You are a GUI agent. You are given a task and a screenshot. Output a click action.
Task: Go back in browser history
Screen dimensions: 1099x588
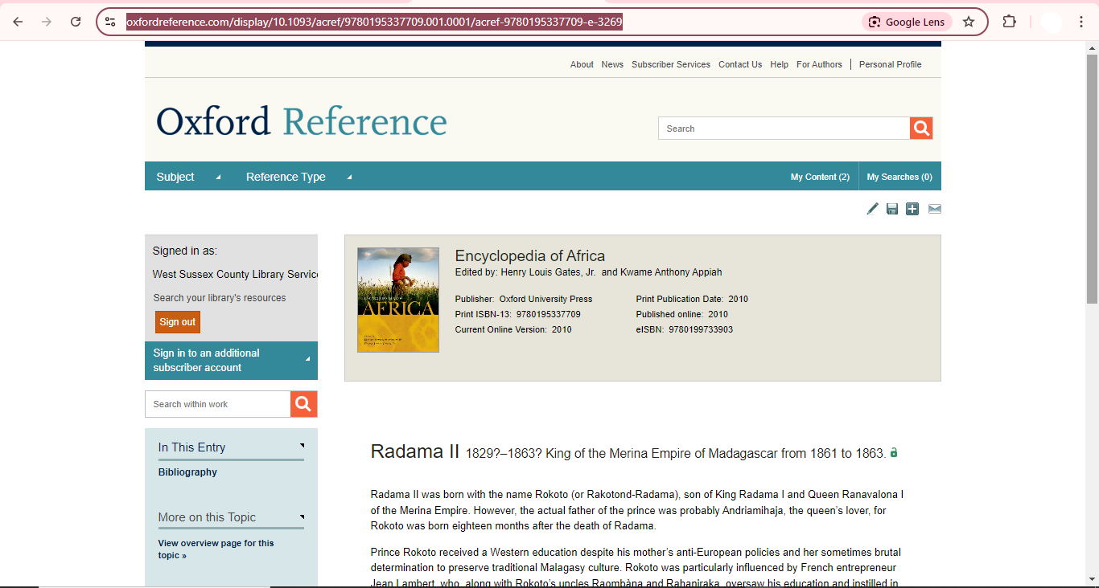tap(18, 22)
